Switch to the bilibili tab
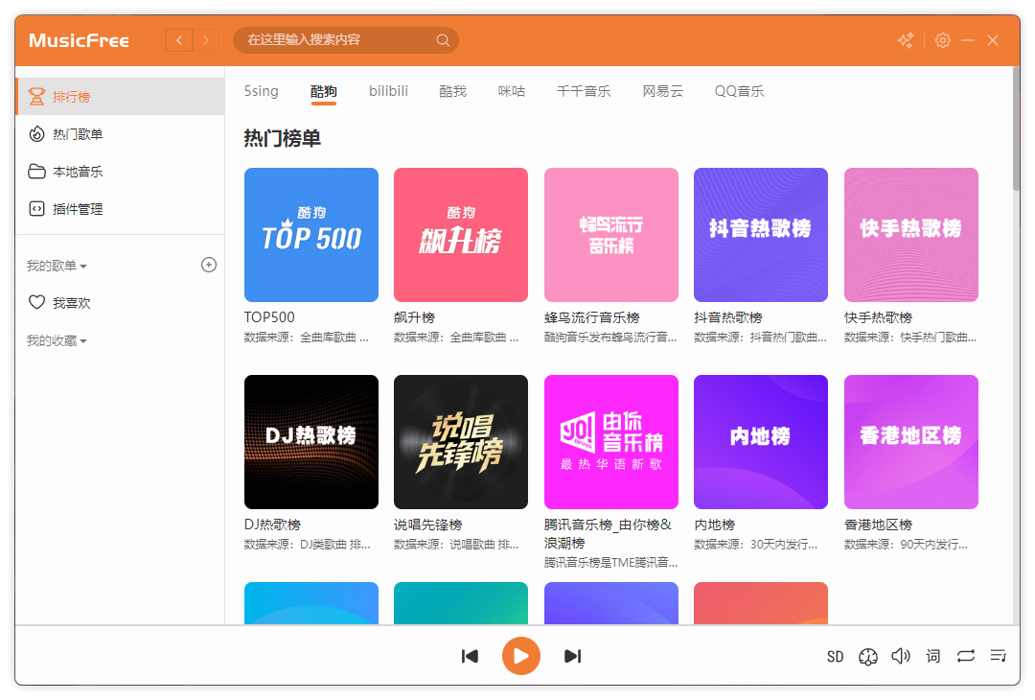The height and width of the screenshot is (700, 1035). point(388,91)
